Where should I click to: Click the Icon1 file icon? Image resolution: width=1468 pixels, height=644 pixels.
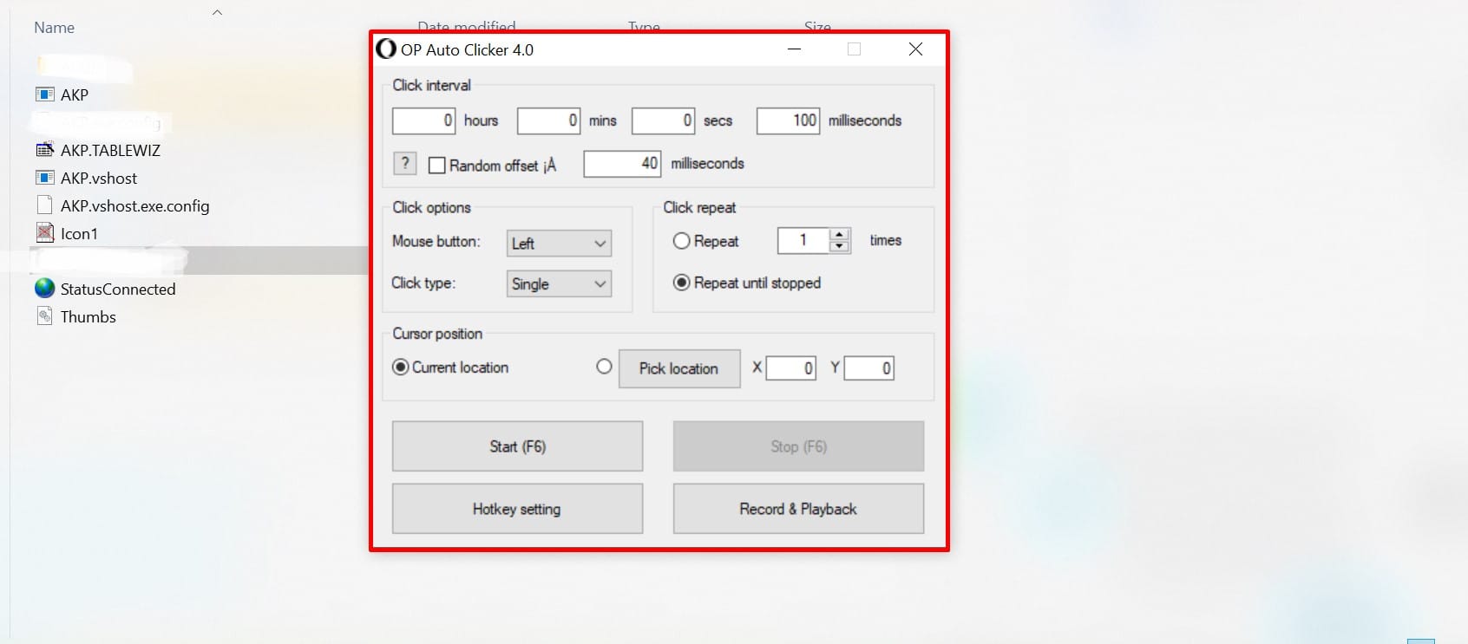tap(44, 233)
